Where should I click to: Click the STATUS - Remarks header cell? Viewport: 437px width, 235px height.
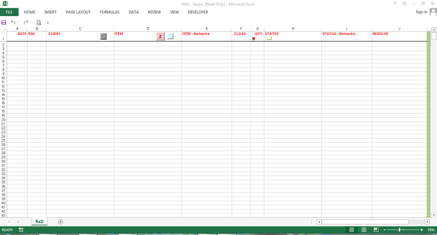pyautogui.click(x=346, y=36)
